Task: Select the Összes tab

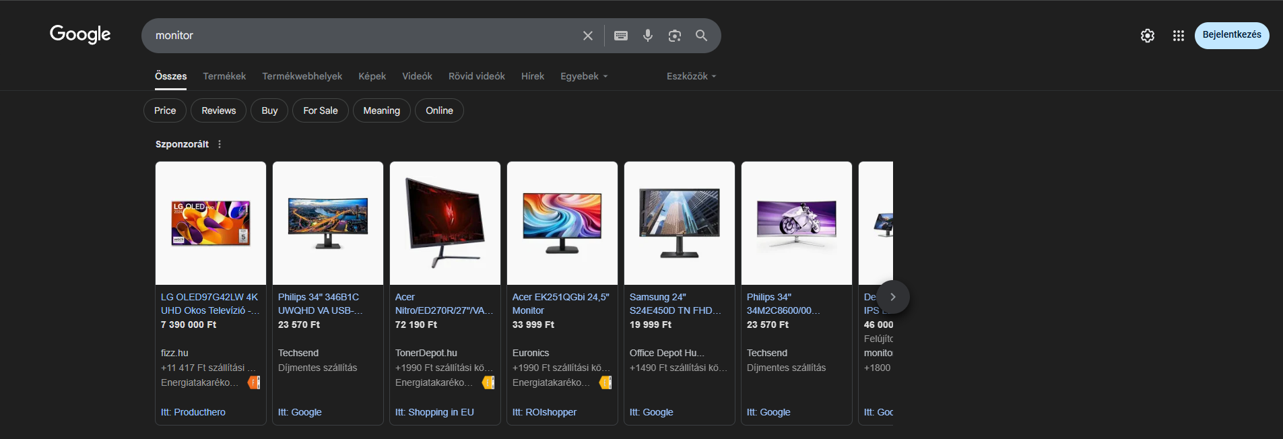Action: tap(171, 76)
